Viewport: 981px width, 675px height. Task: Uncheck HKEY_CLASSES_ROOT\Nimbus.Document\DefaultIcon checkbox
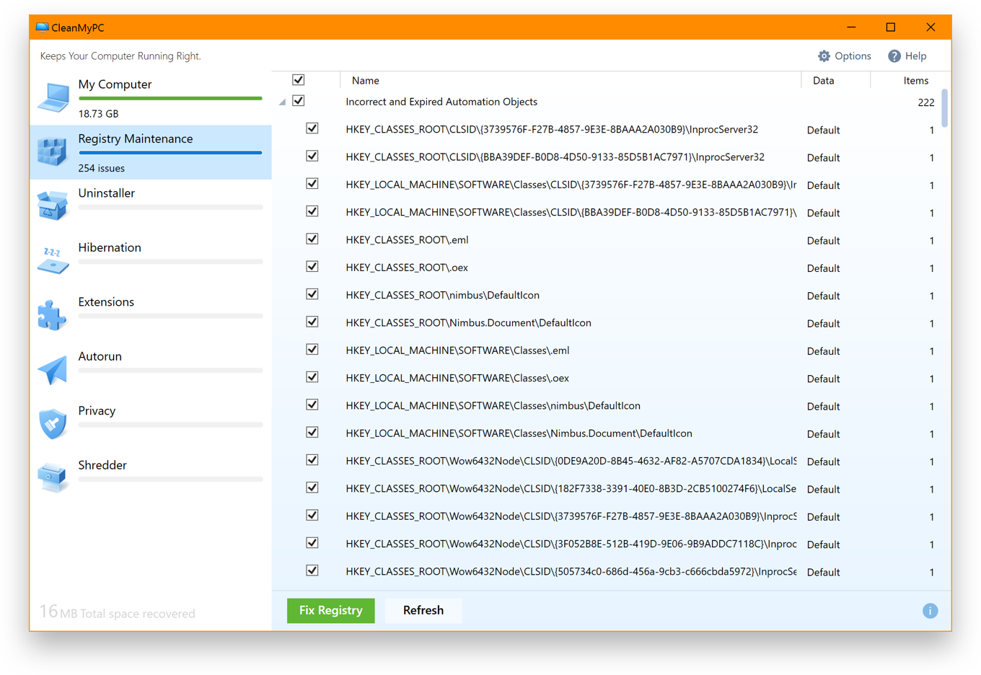tap(312, 322)
